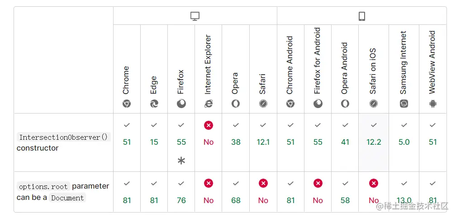Click the Opera Android logo icon
Viewport: 456px width, 218px height.
(x=345, y=104)
